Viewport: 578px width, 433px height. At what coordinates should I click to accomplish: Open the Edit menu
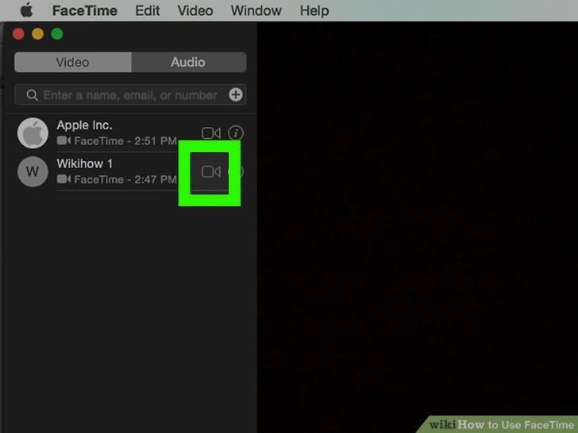click(148, 10)
